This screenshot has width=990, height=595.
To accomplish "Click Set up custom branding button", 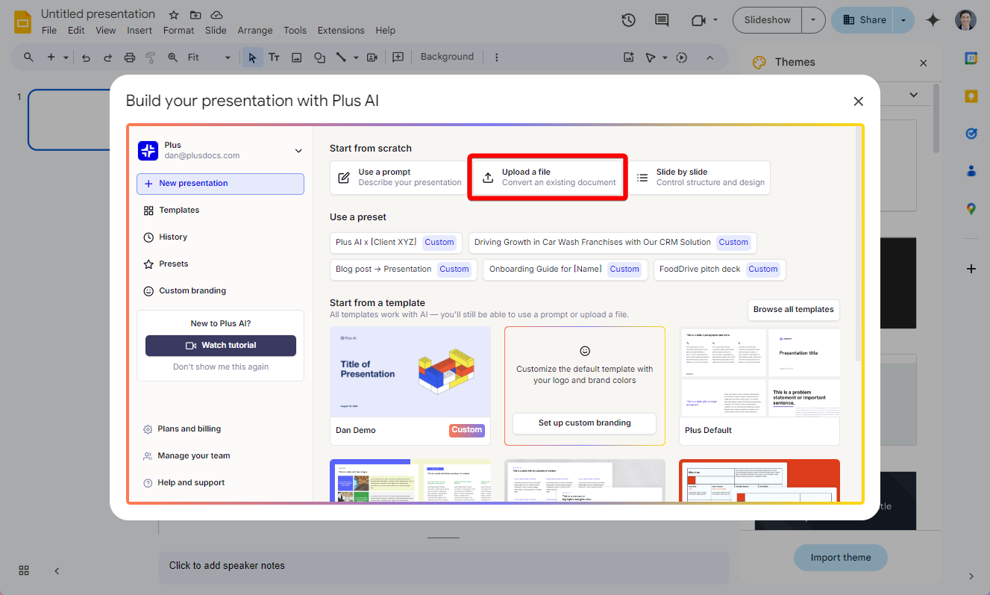I will pyautogui.click(x=584, y=423).
